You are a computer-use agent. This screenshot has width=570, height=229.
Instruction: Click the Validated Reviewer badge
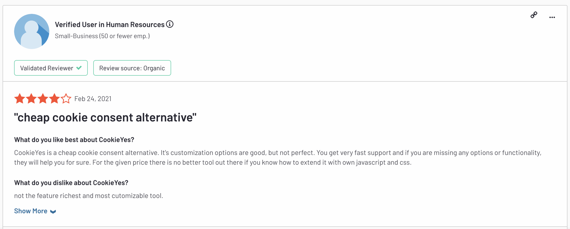[51, 68]
